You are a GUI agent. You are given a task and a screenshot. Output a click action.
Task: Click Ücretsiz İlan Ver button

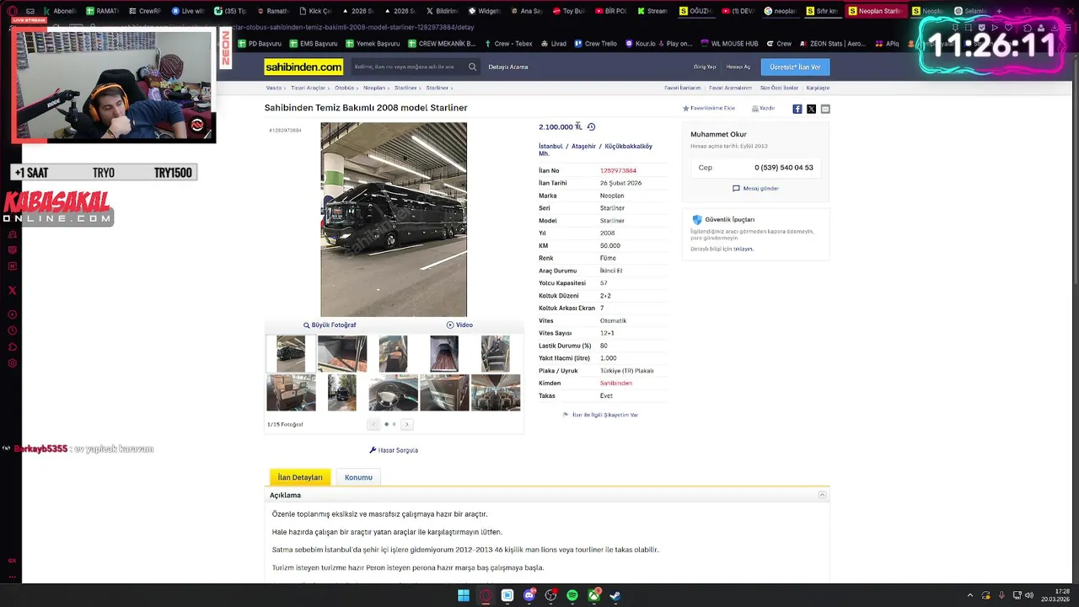coord(795,67)
